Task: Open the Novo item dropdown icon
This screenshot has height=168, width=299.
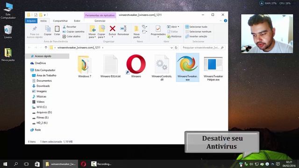Action: pos(144,27)
